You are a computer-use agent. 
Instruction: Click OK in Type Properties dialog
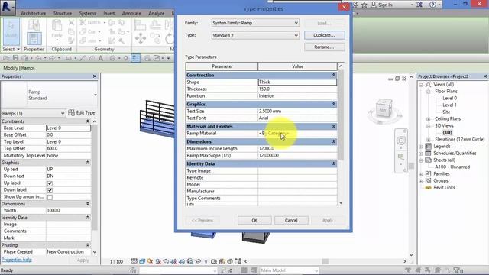(254, 221)
